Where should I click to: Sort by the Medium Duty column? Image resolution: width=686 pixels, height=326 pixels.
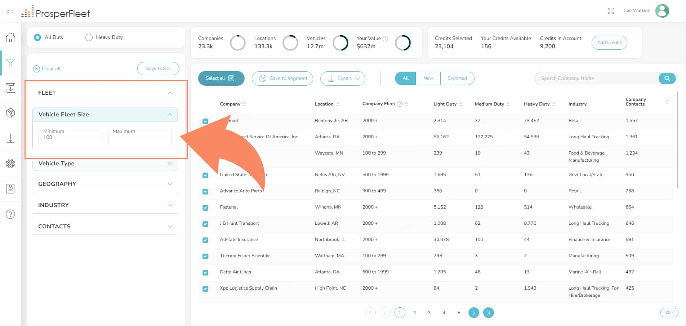[508, 104]
